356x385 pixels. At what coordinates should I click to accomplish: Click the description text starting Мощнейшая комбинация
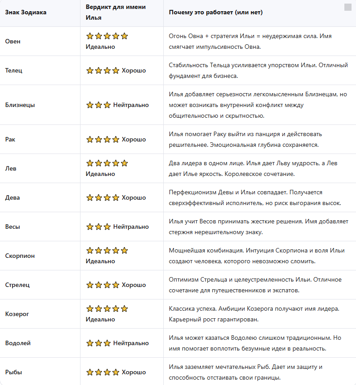click(257, 256)
